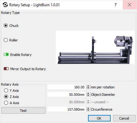This screenshot has width=137, height=123.
Task: Click the mm per rotation input field
Action: pos(67,87)
